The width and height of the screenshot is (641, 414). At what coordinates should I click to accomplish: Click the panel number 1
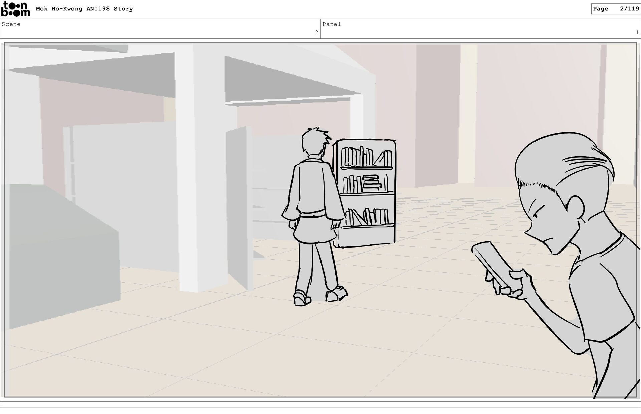(637, 32)
